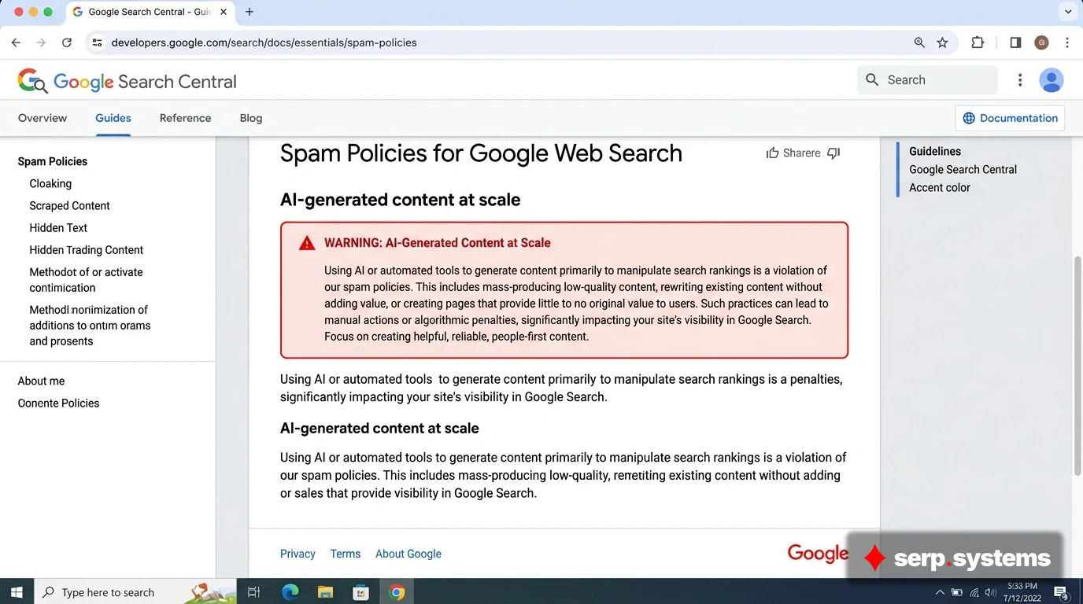Screen dimensions: 1083x604
Task: Open the site header more options dots
Action: pos(1020,79)
